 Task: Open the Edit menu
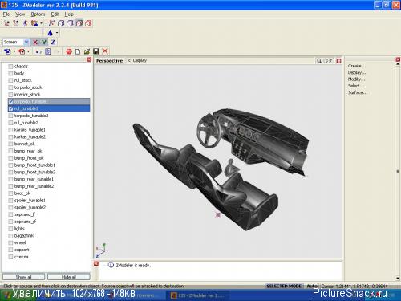[55, 14]
